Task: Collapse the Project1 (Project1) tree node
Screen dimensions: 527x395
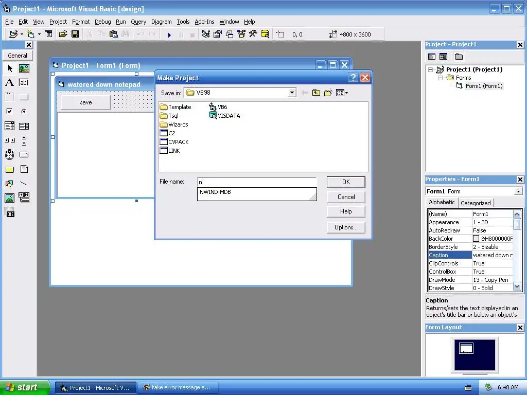Action: [x=431, y=69]
